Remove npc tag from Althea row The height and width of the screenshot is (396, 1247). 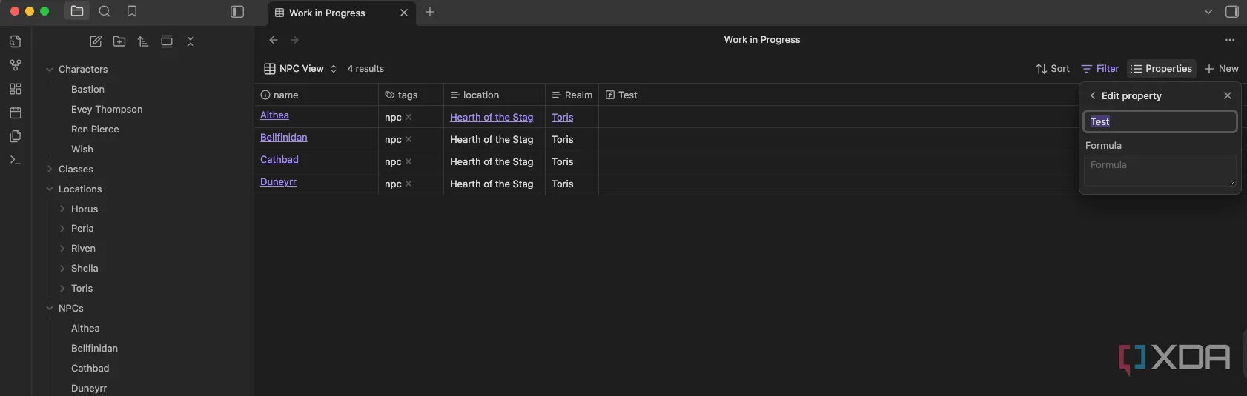408,118
